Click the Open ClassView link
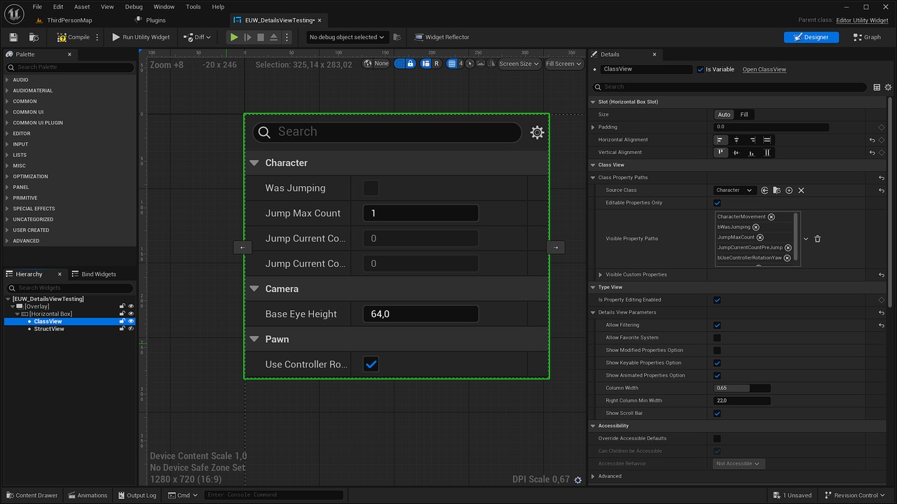 [x=764, y=69]
